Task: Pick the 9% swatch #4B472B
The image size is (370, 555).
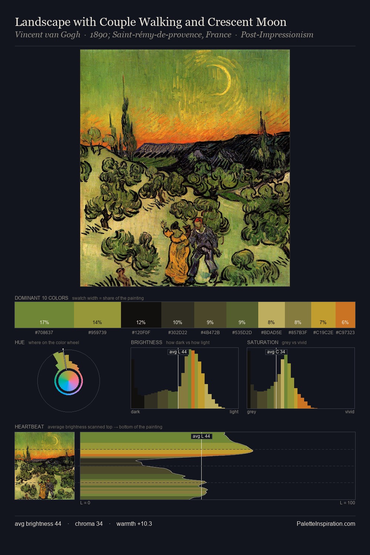Action: 210,315
